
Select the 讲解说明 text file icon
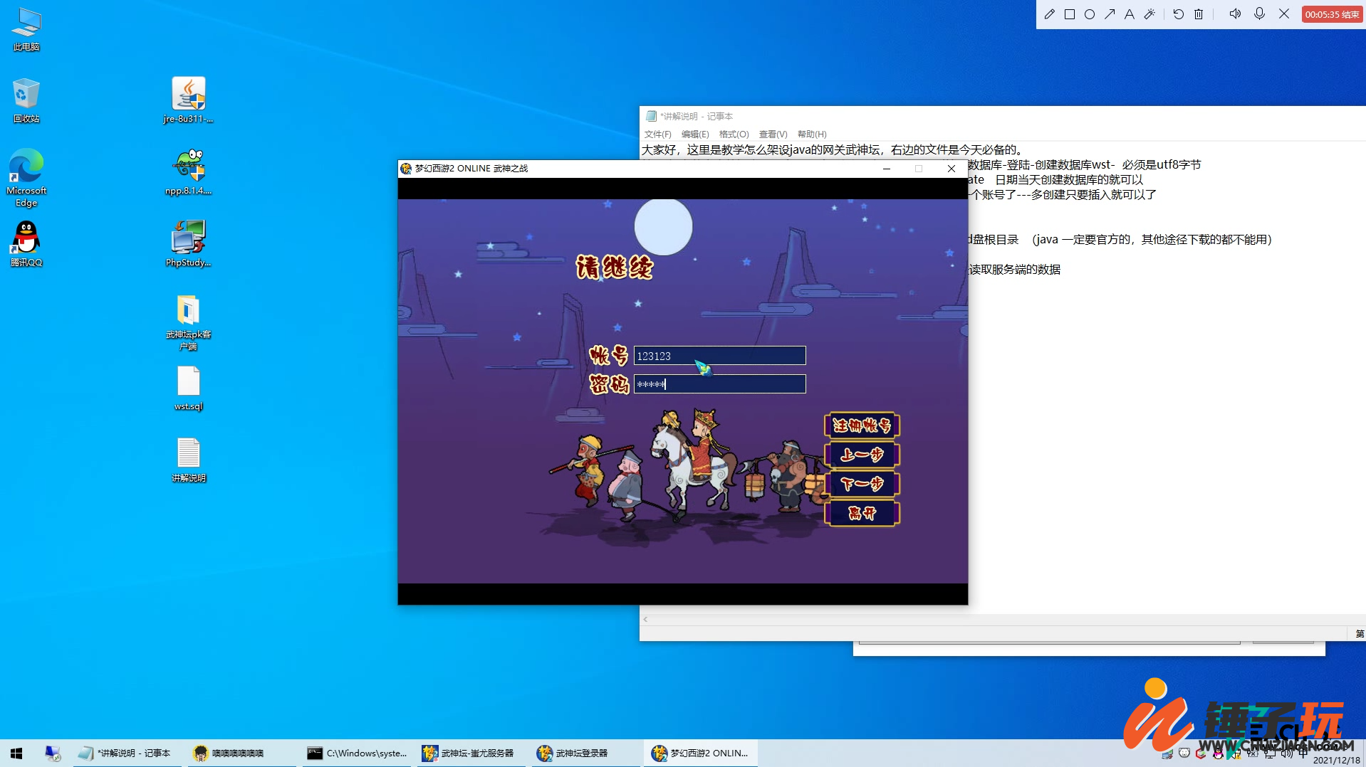188,460
